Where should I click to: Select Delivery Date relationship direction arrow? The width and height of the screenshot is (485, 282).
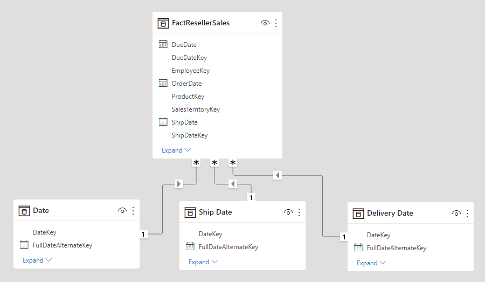pyautogui.click(x=277, y=175)
